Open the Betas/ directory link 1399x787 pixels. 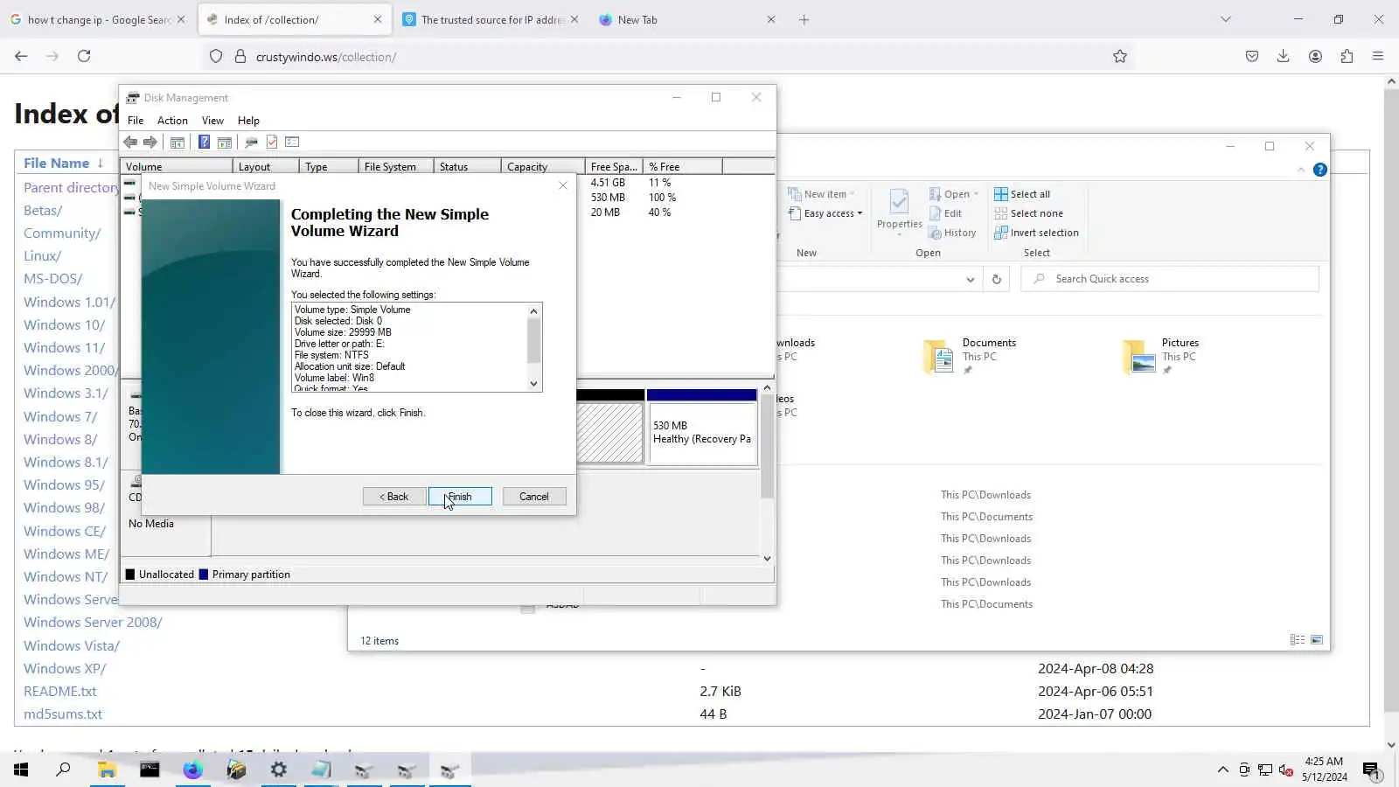coord(43,211)
